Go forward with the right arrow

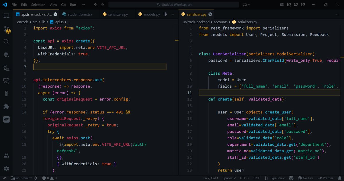click(x=103, y=5)
